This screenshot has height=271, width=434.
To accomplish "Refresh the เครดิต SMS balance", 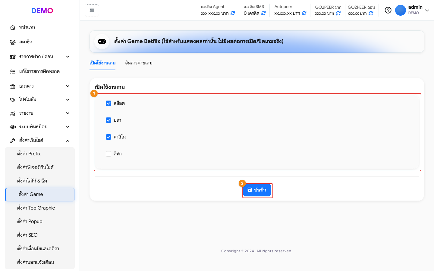I will point(263,13).
